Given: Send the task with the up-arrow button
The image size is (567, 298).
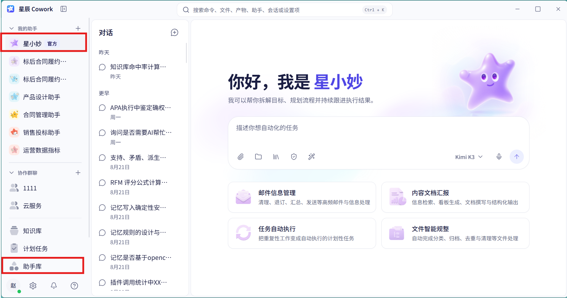Looking at the screenshot, I should (x=516, y=157).
